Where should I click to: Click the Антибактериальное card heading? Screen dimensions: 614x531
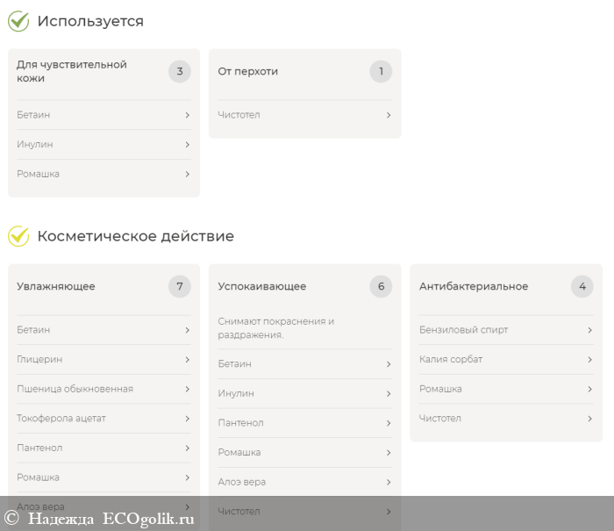tap(474, 286)
